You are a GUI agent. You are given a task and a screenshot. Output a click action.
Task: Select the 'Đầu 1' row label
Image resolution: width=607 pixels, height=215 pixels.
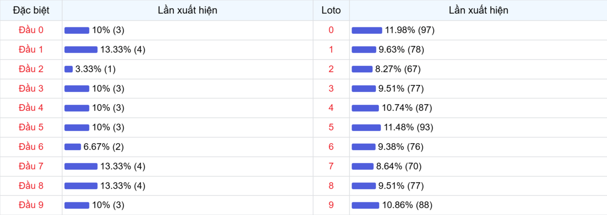point(31,50)
